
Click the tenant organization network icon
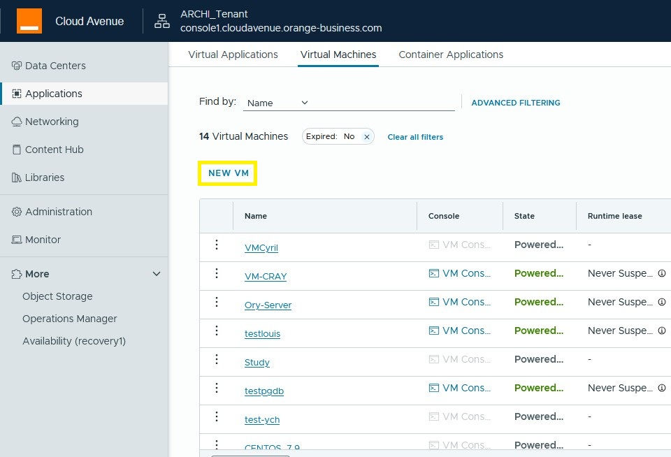[162, 21]
